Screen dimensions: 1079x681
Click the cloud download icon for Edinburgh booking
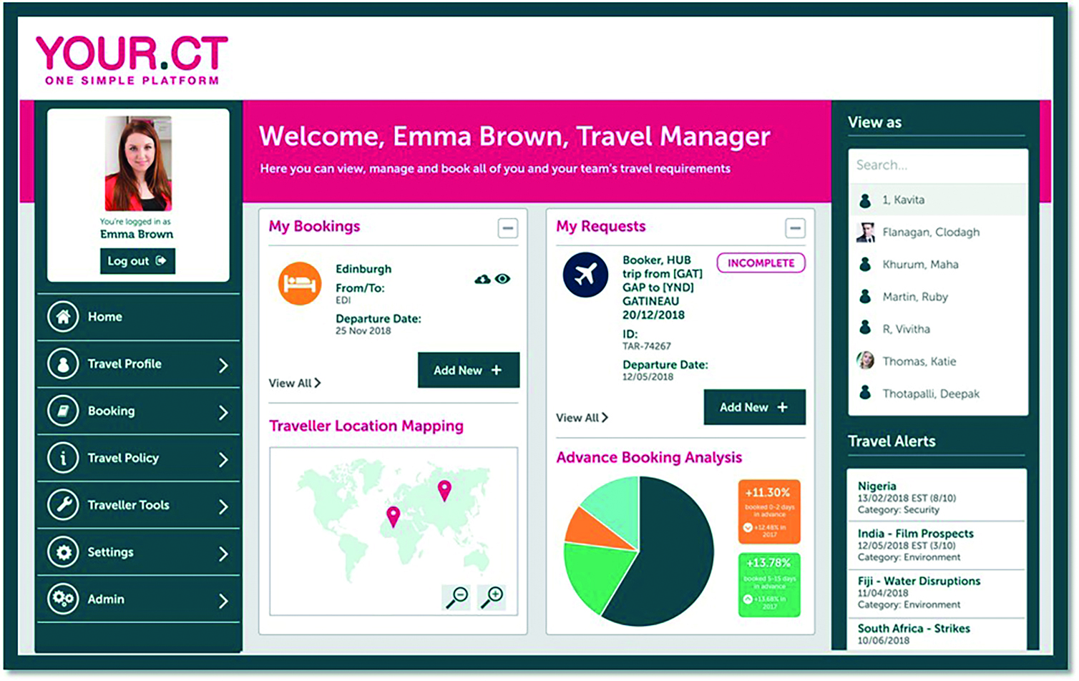[482, 279]
